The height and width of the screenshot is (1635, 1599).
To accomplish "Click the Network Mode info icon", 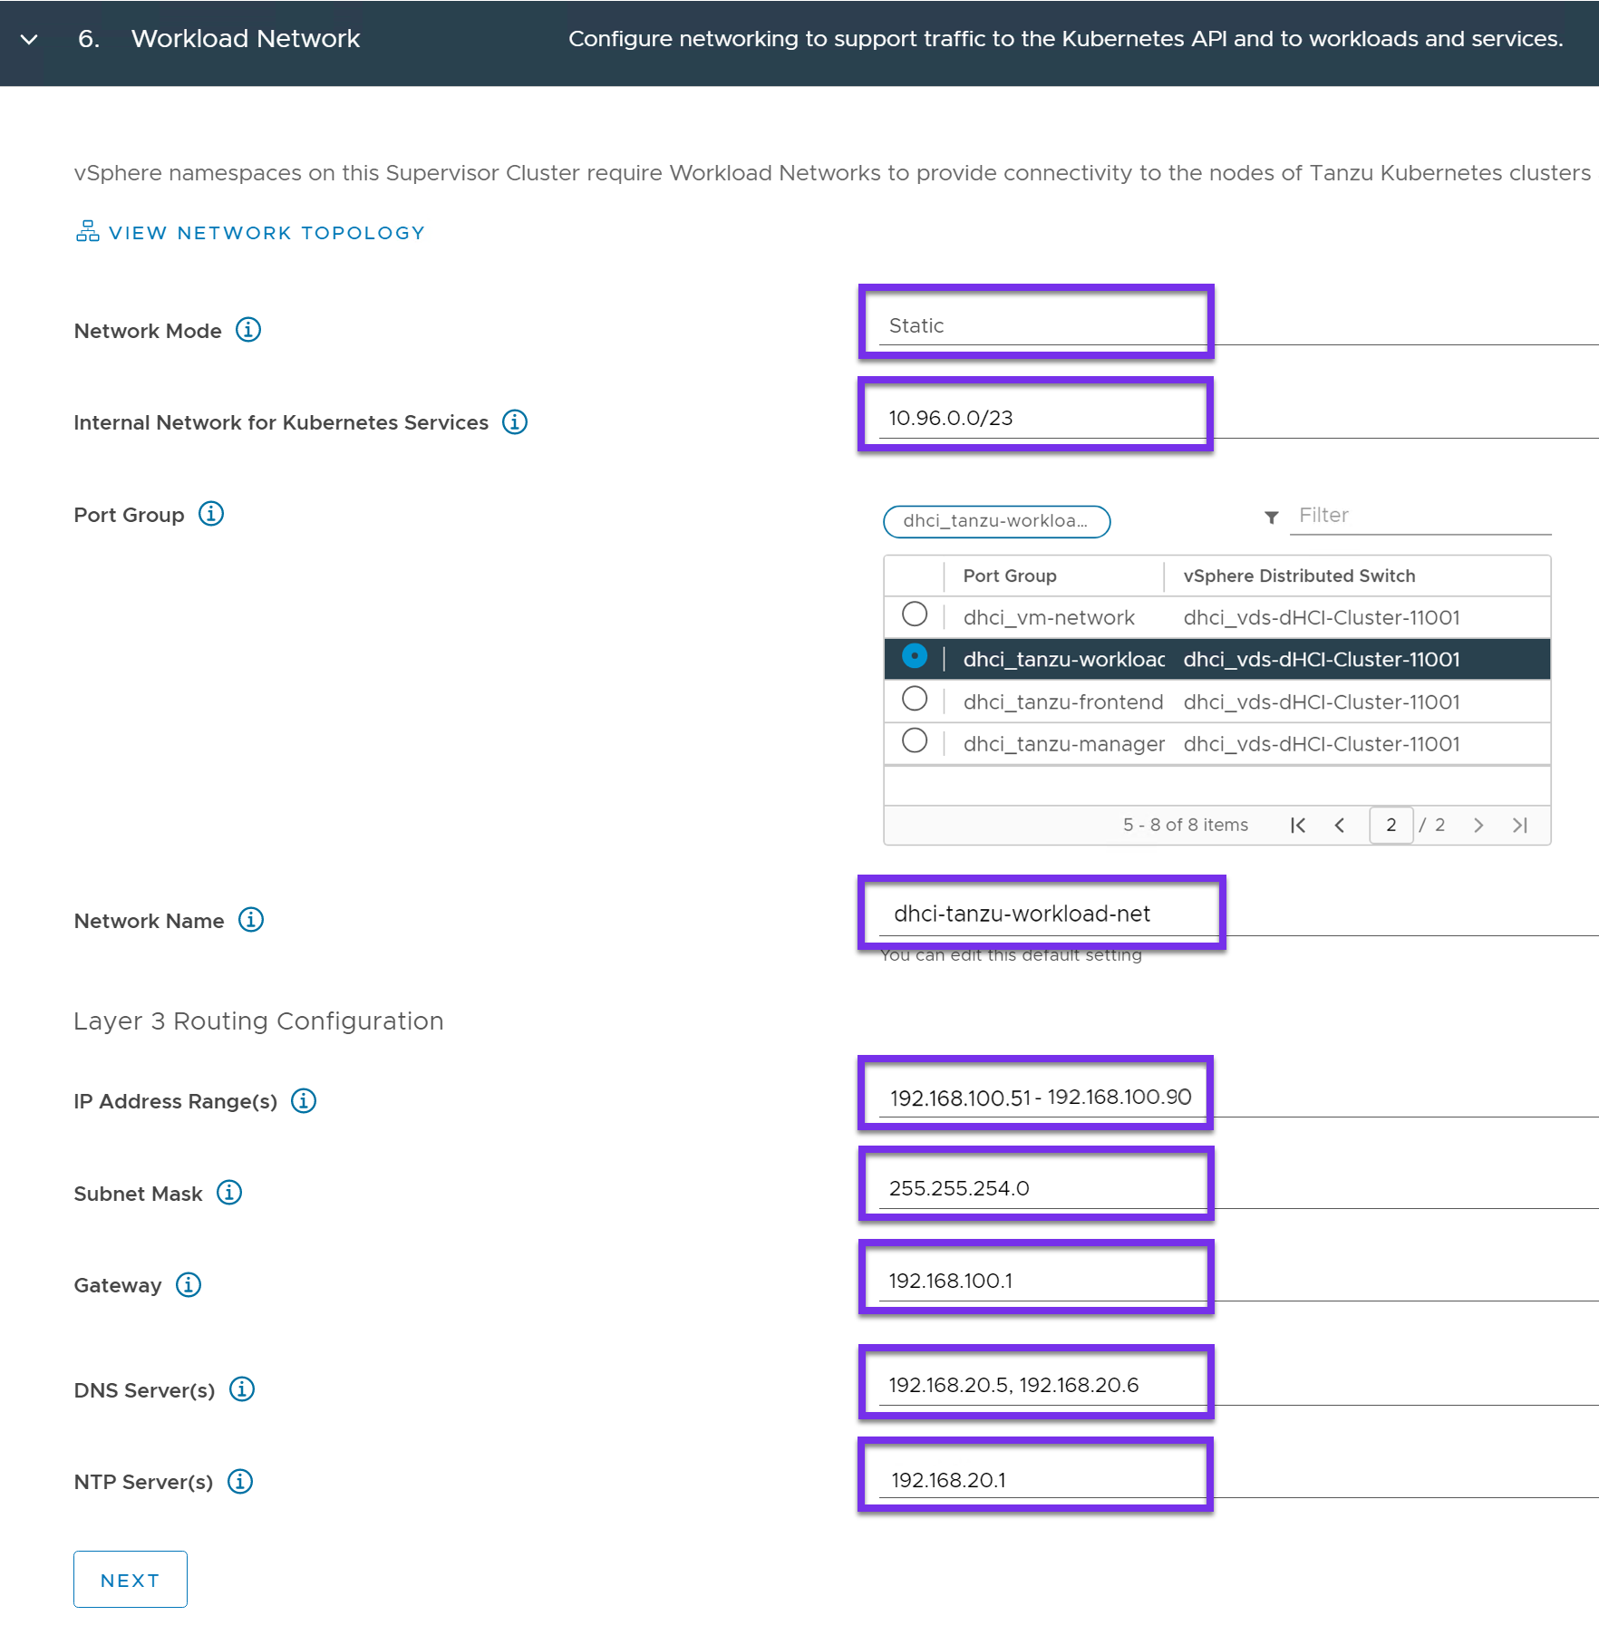I will tap(248, 330).
